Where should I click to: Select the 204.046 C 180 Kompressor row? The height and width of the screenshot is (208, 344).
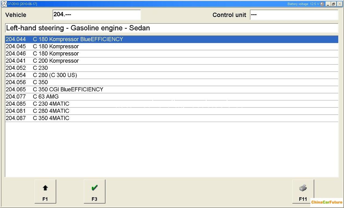click(x=172, y=54)
